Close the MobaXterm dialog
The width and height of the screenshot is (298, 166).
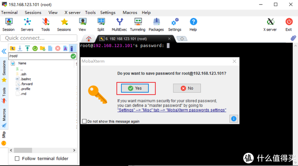tap(234, 61)
